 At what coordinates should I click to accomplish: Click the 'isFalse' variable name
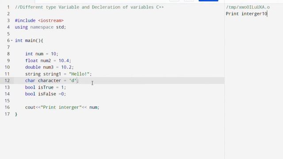pyautogui.click(x=47, y=94)
